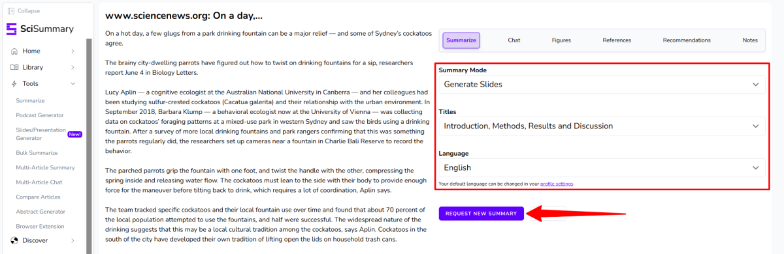Screen dimensions: 784x254
Task: Click the Tools lightning bolt icon
Action: (x=14, y=83)
